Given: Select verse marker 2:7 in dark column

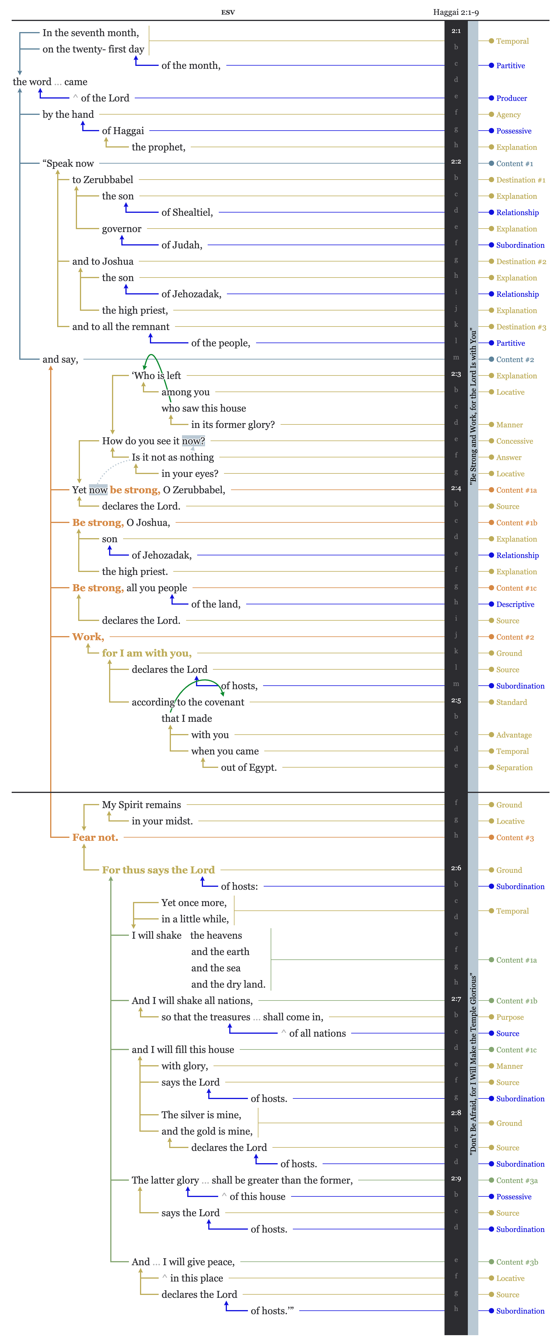Looking at the screenshot, I should pos(456,999).
